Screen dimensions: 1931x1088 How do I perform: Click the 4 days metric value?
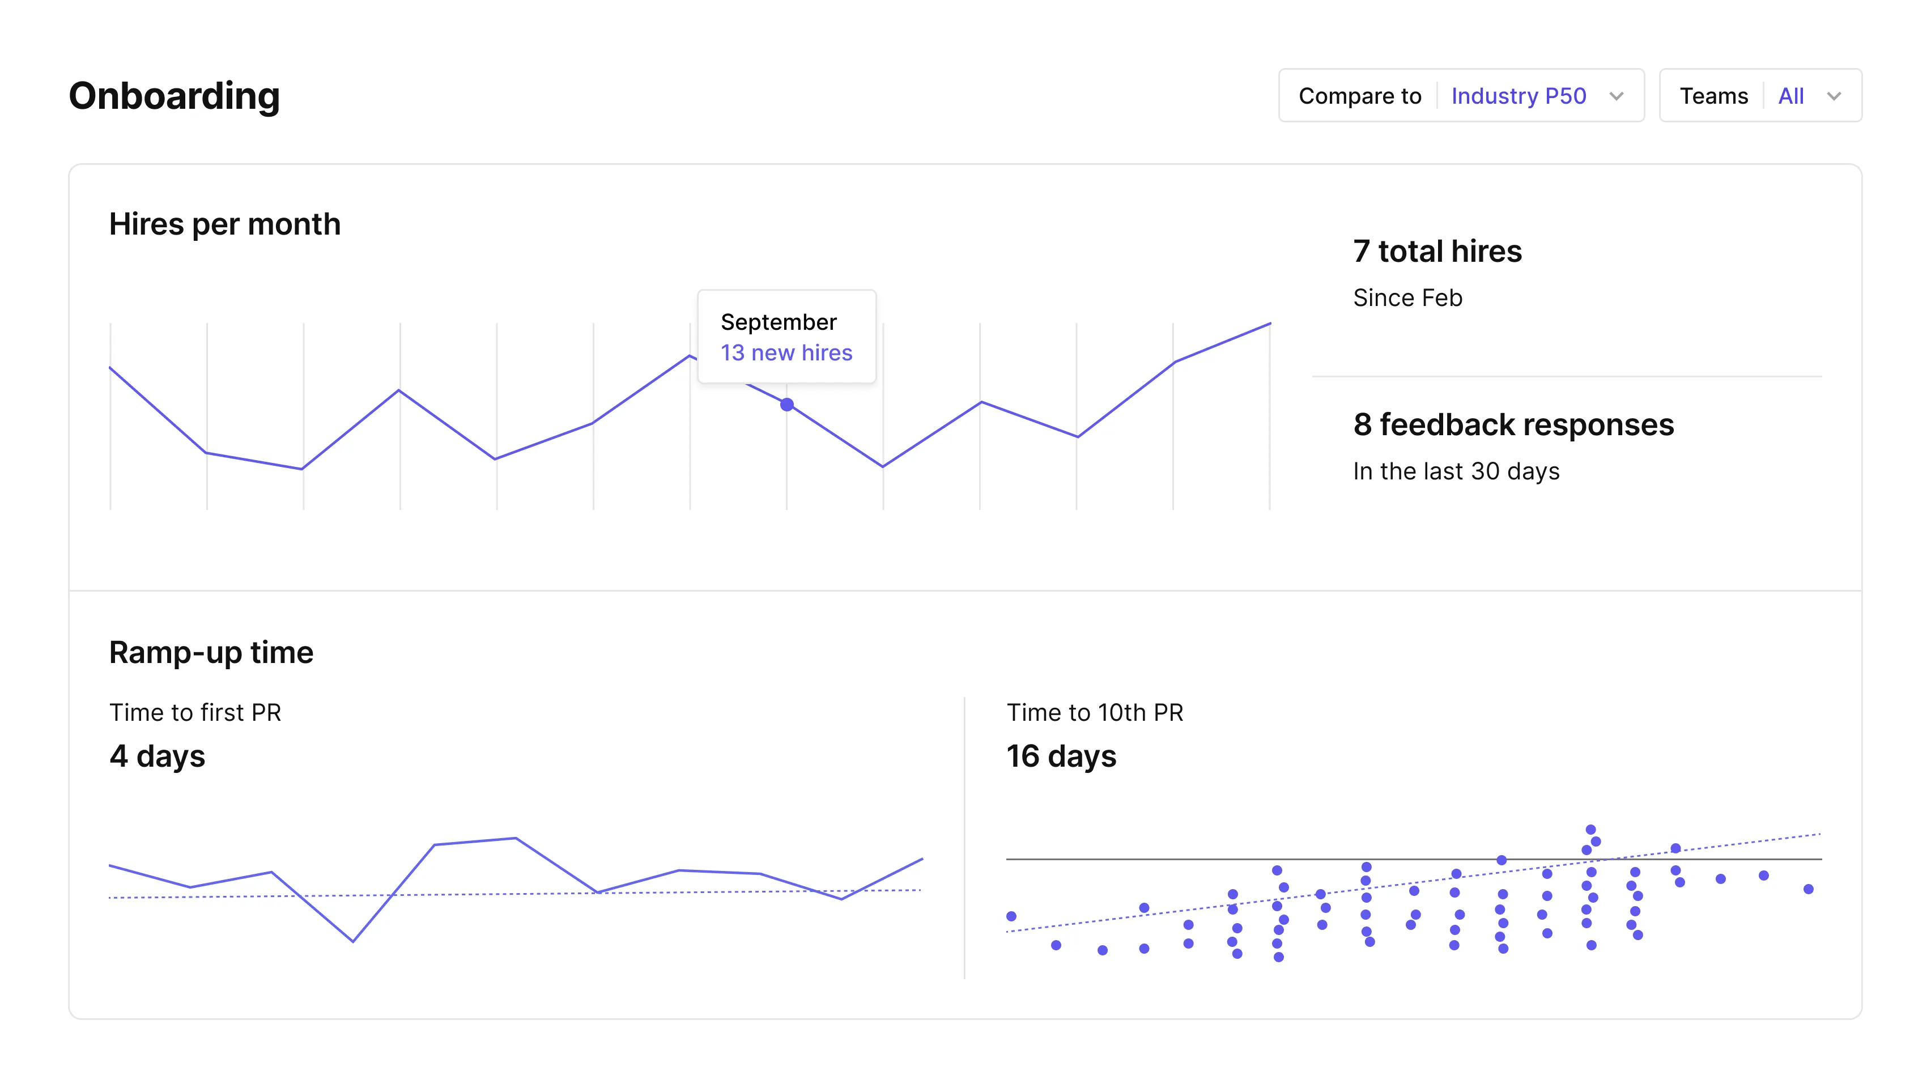[x=158, y=756]
